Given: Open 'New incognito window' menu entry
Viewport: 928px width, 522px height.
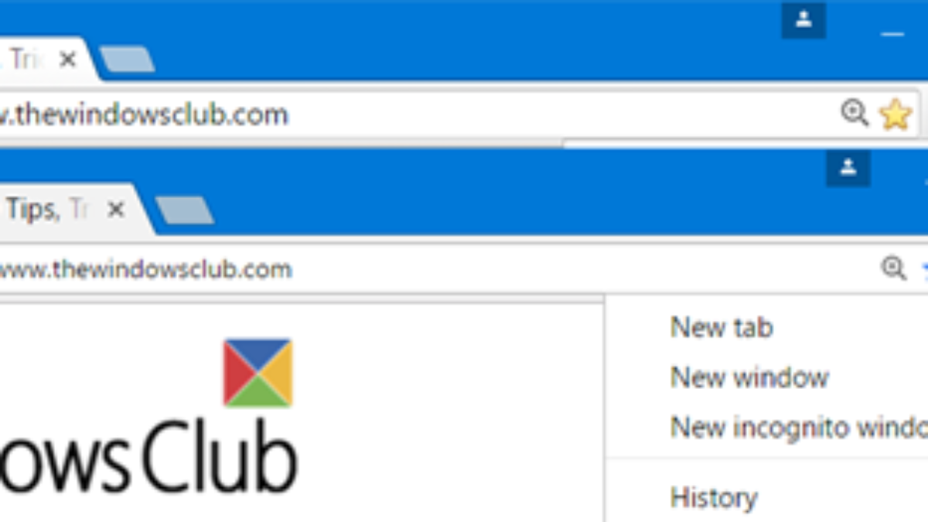Looking at the screenshot, I should click(799, 427).
